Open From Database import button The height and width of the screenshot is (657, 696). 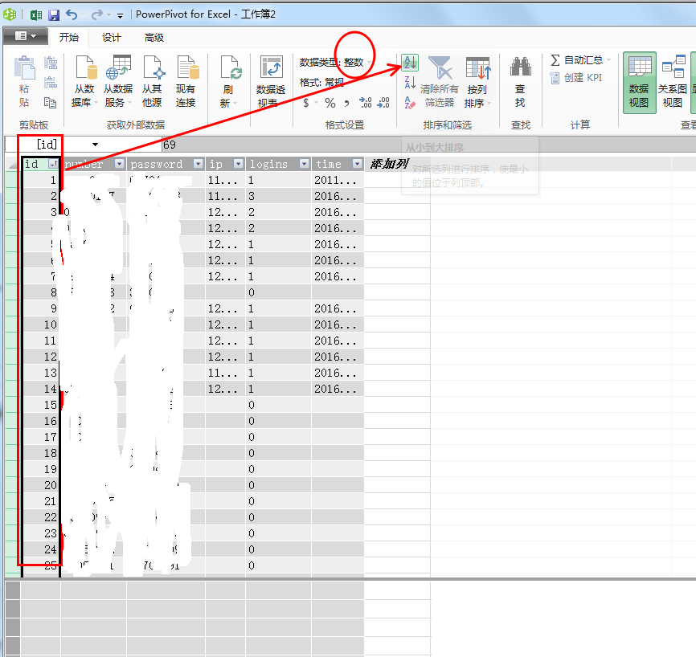(x=84, y=82)
